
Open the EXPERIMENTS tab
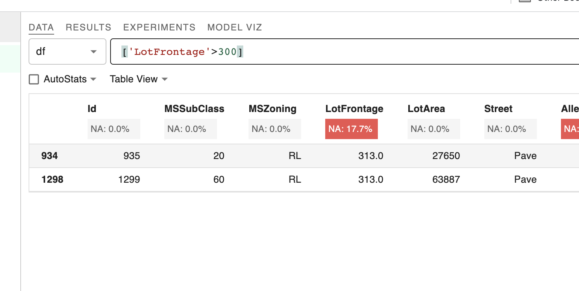point(159,27)
